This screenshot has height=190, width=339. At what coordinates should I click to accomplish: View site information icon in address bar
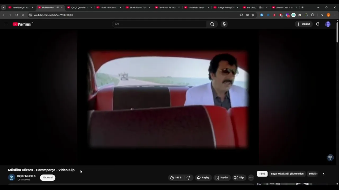30,15
